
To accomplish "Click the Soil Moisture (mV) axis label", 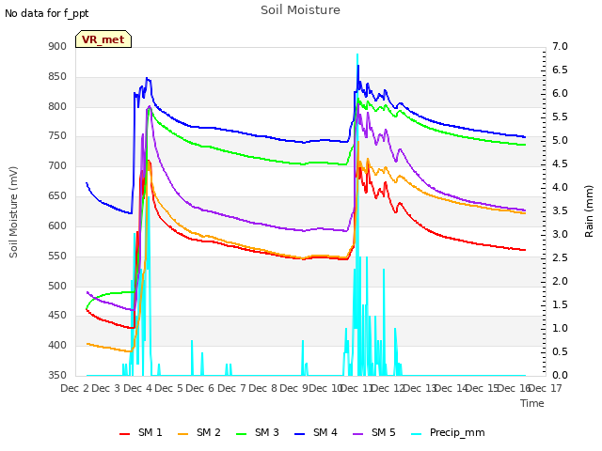I will click(13, 212).
